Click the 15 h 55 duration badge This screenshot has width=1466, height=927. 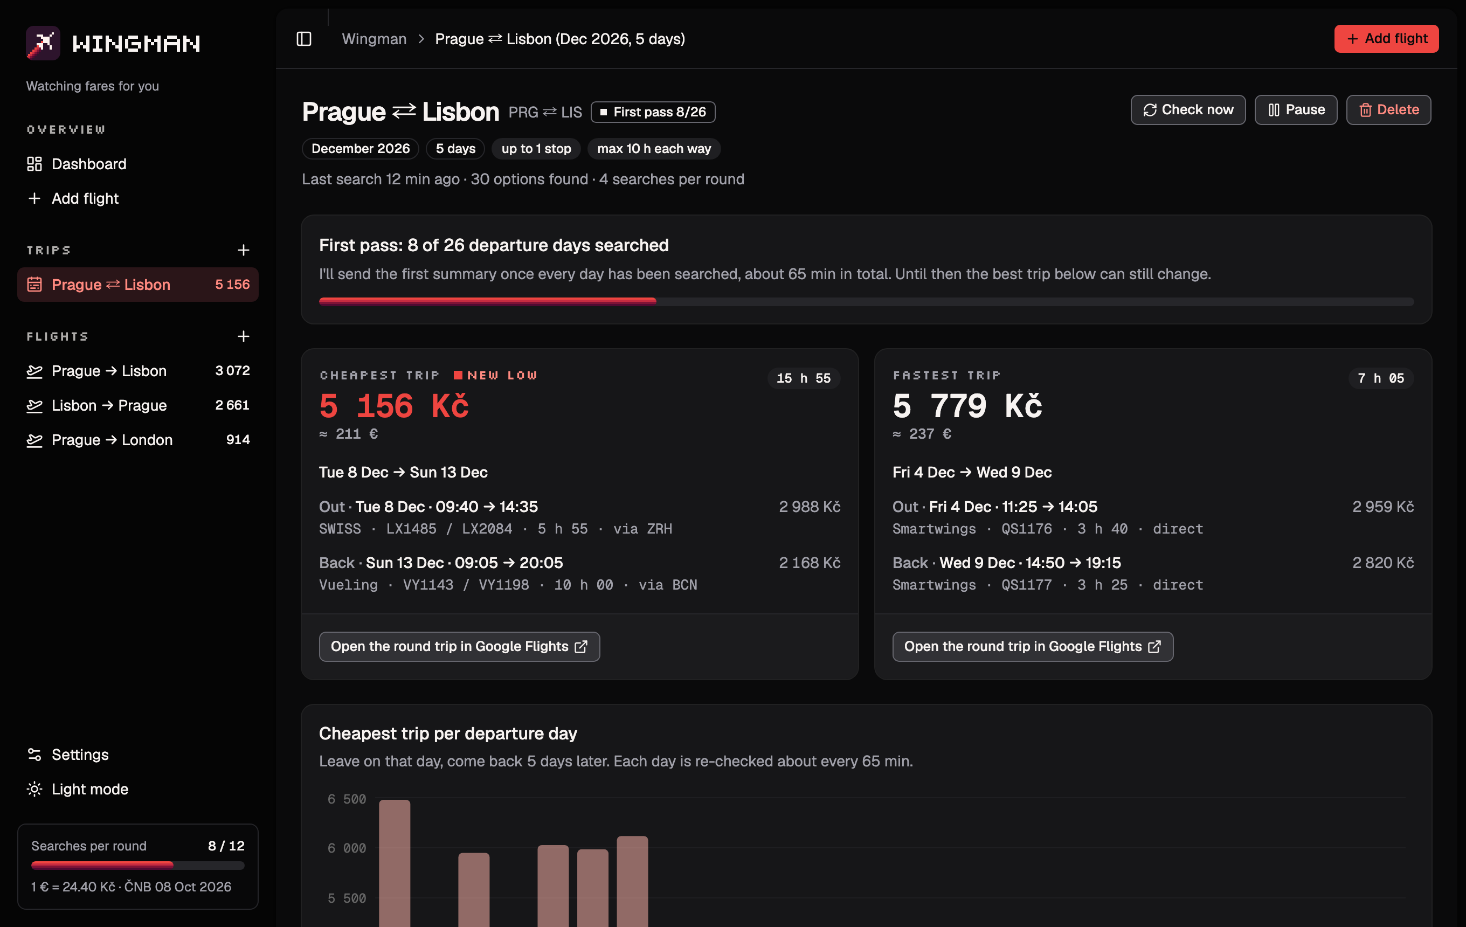804,378
